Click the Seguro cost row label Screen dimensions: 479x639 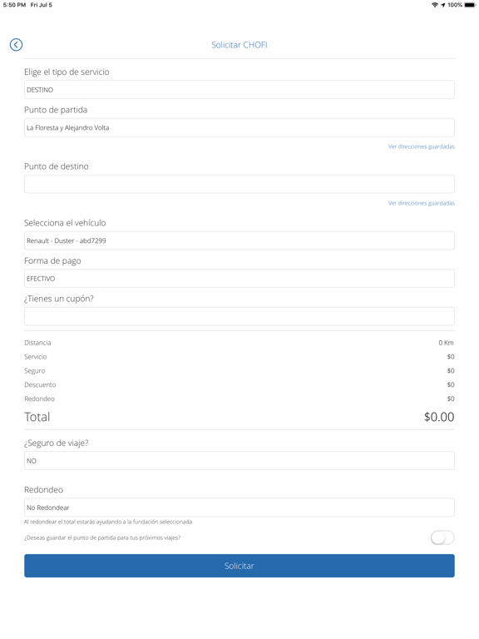pos(35,371)
